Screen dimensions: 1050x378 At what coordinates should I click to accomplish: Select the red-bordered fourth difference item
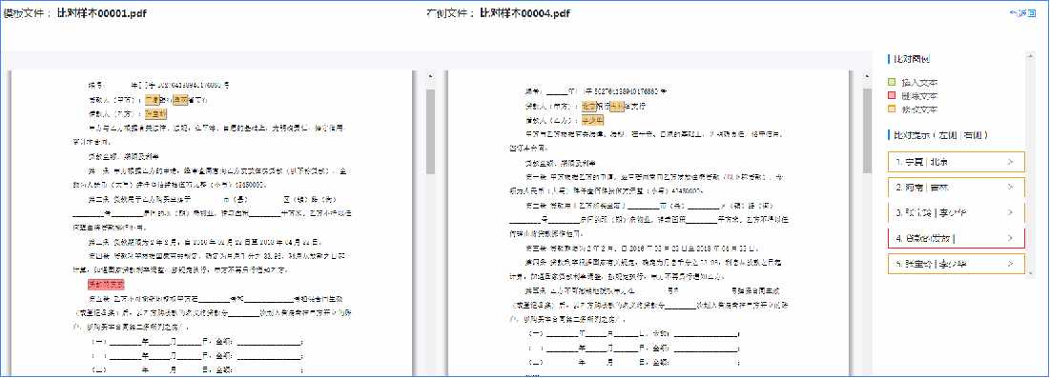pyautogui.click(x=957, y=238)
